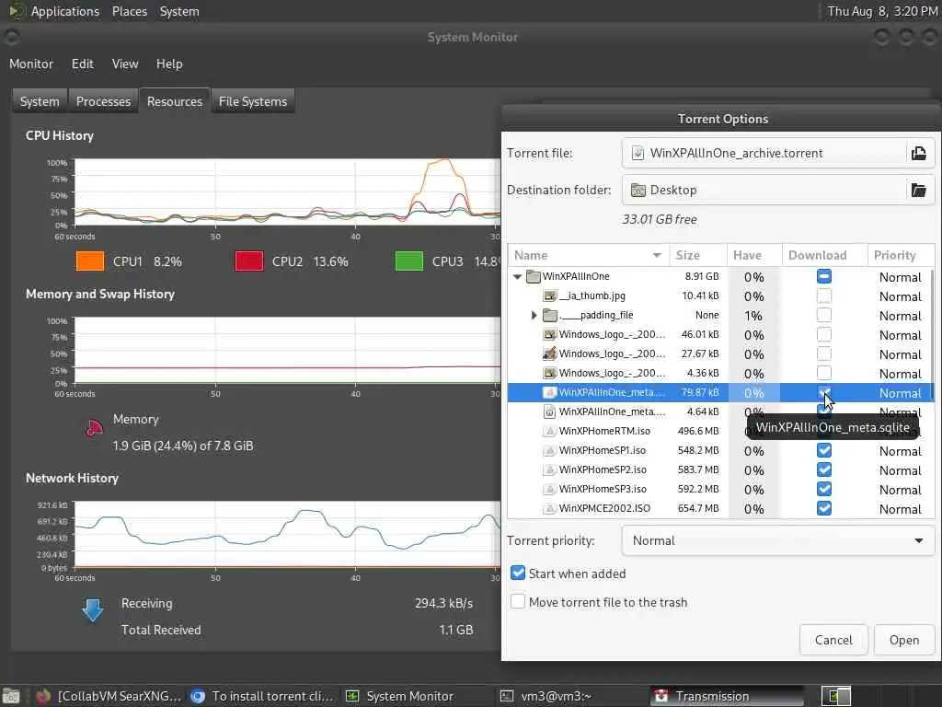Click the __ia_thumb.jpg file icon
Screen dimensions: 942x707
coord(549,296)
